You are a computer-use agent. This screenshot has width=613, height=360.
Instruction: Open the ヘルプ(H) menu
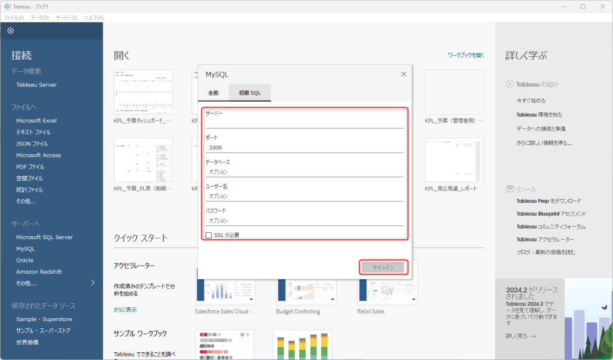pyautogui.click(x=94, y=17)
